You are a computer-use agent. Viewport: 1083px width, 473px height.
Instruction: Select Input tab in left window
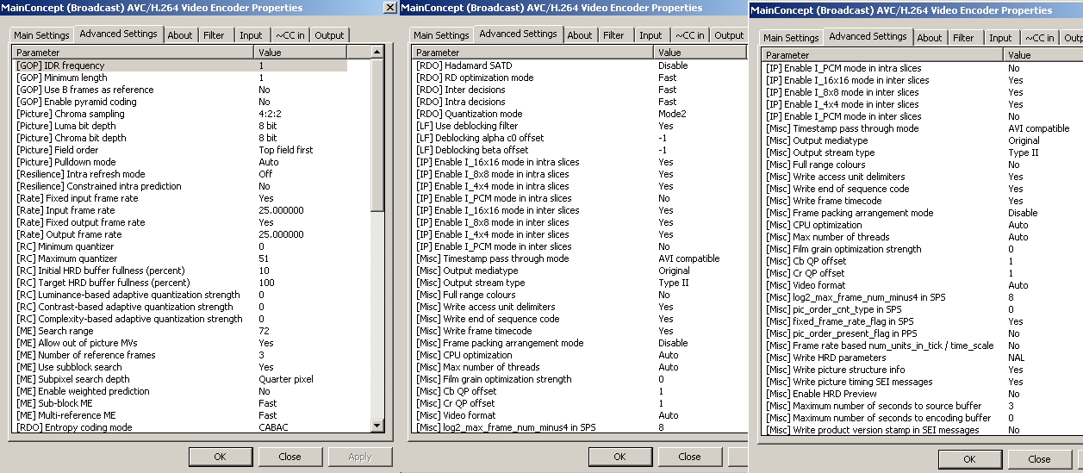pyautogui.click(x=251, y=35)
